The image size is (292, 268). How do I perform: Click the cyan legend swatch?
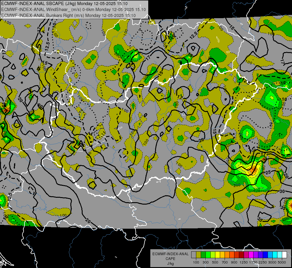tap(275, 255)
